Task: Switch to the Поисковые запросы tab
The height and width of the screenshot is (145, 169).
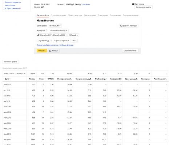Action: pyautogui.click(x=130, y=15)
